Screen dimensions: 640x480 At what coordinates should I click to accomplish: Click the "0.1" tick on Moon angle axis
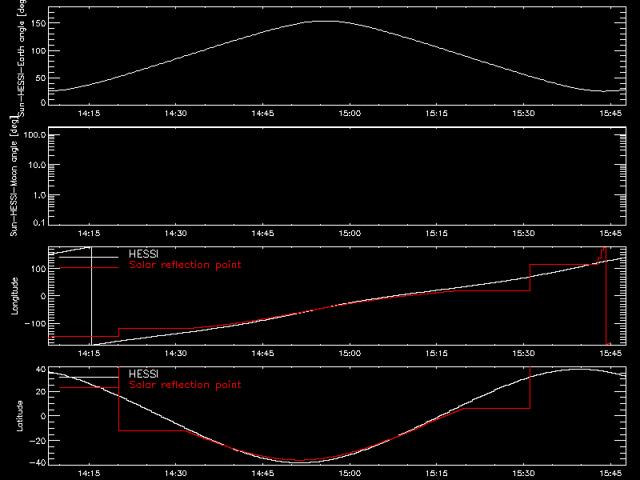click(39, 222)
